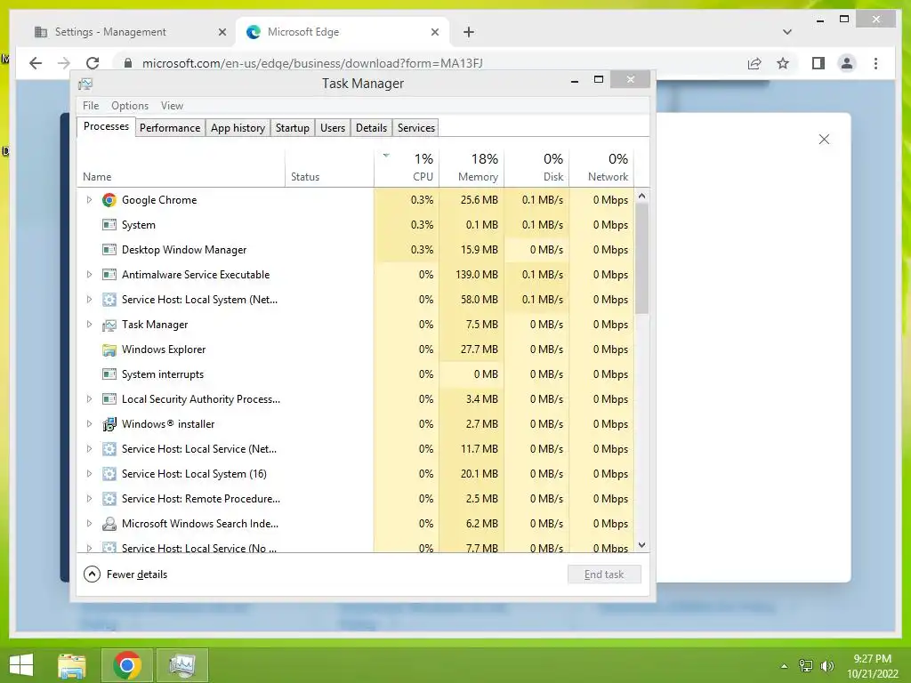This screenshot has height=683, width=911.
Task: Sort processes by Network column
Action: [602, 168]
